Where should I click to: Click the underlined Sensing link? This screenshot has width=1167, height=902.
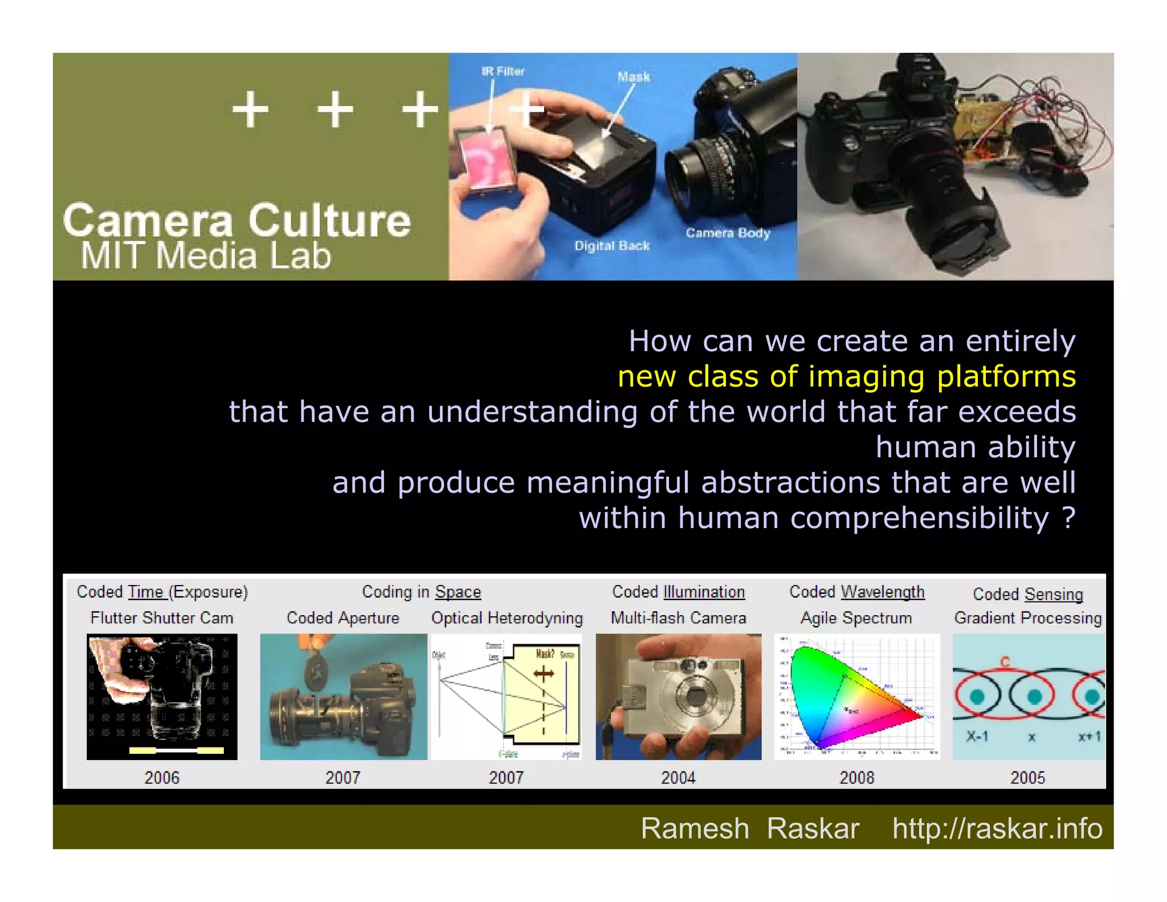pyautogui.click(x=1053, y=594)
